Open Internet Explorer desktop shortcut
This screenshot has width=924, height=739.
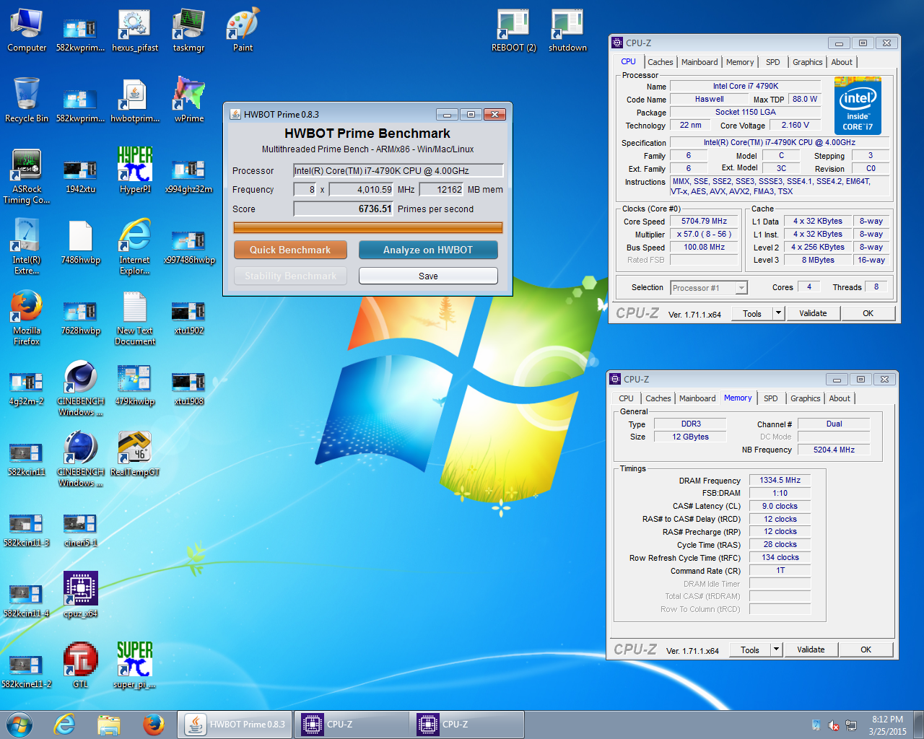coord(135,247)
